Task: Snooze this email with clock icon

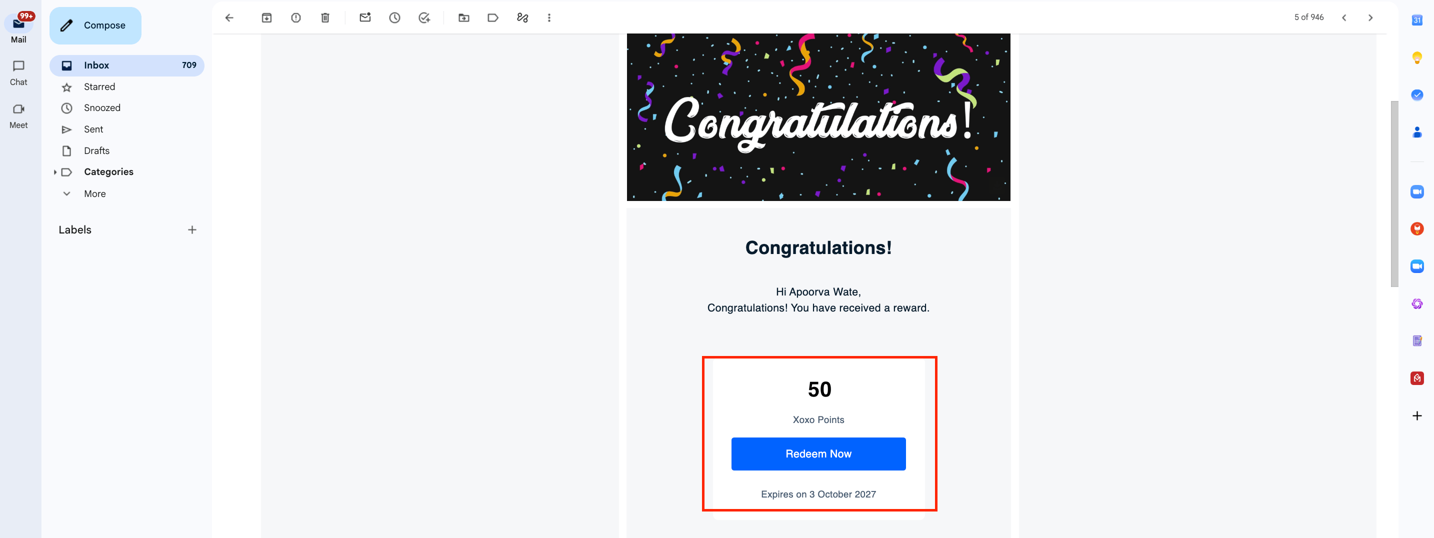Action: tap(394, 18)
